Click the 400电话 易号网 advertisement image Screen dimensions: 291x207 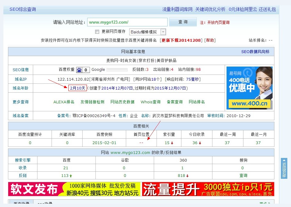(x=250, y=88)
